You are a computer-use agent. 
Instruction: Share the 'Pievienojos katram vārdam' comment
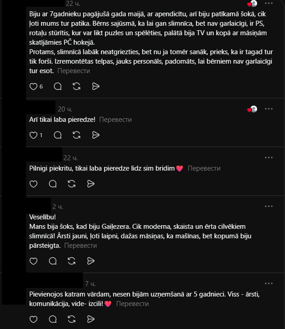click(90, 319)
